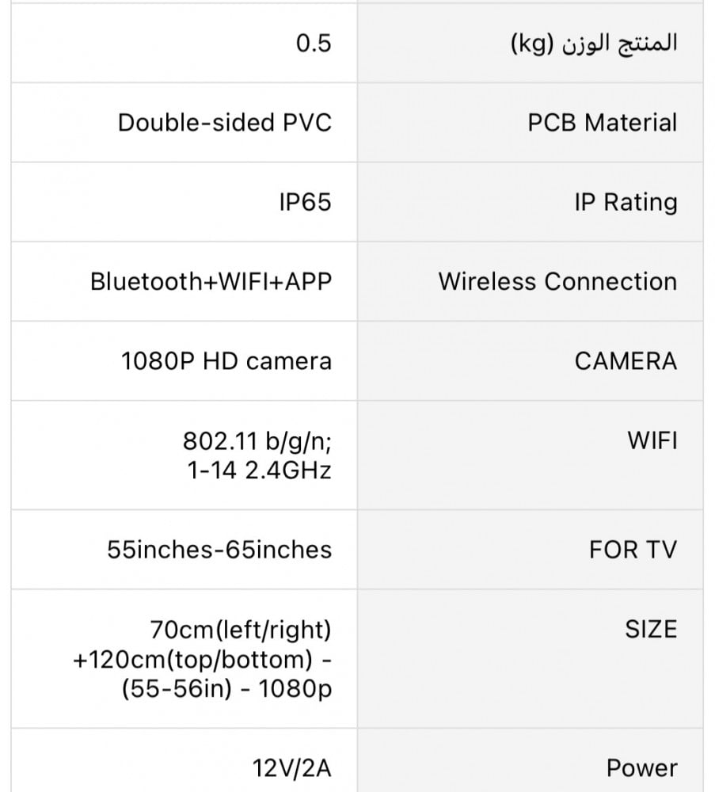
Task: Select the Arabic product weight (kg) label
Action: [594, 44]
